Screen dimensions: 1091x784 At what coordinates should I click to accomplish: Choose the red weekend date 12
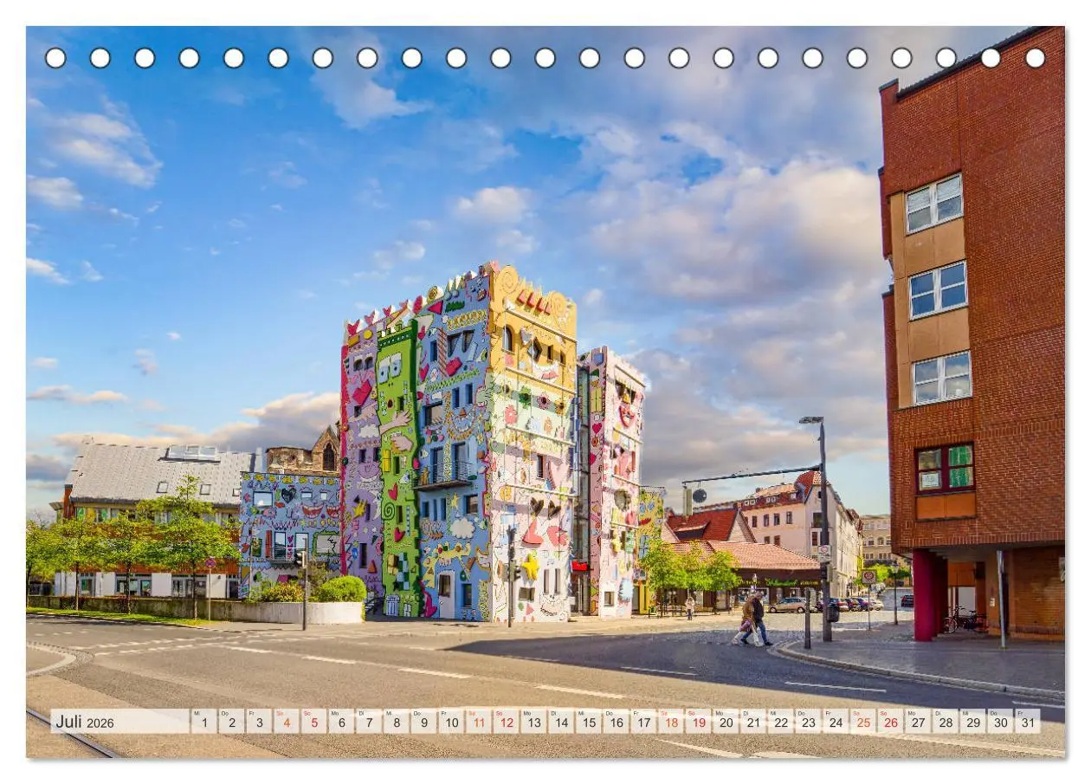point(506,721)
